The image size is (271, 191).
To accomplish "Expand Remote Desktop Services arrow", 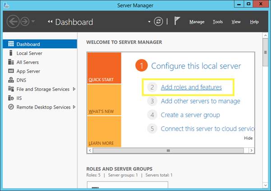I will [74, 107].
